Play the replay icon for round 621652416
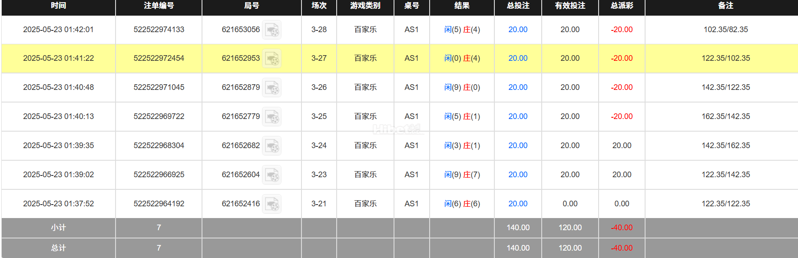Viewport: 798px width, 258px height. coord(272,204)
